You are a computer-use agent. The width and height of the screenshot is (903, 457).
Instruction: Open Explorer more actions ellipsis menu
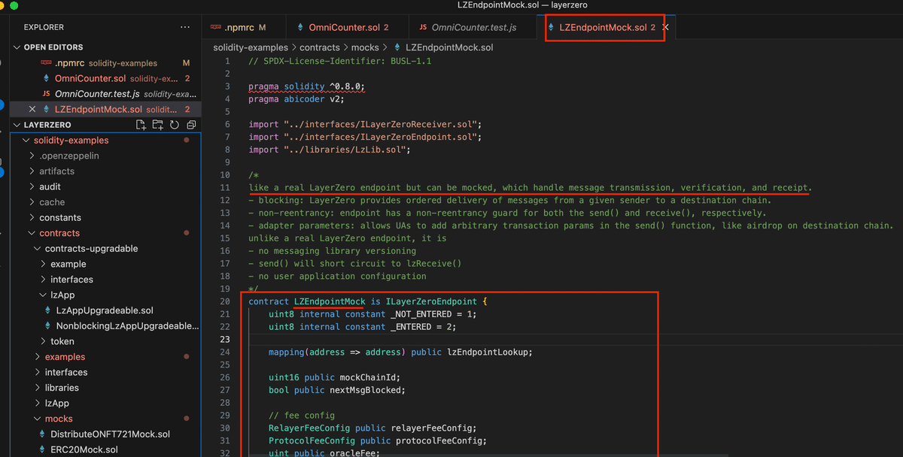click(x=185, y=27)
